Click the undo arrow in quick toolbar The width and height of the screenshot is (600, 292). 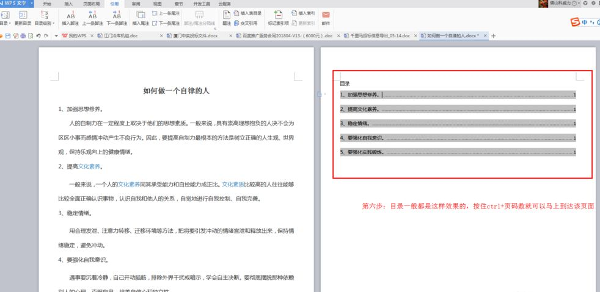pos(38,36)
